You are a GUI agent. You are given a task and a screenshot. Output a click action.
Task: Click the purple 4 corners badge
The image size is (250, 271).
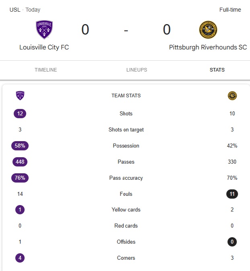point(20,258)
